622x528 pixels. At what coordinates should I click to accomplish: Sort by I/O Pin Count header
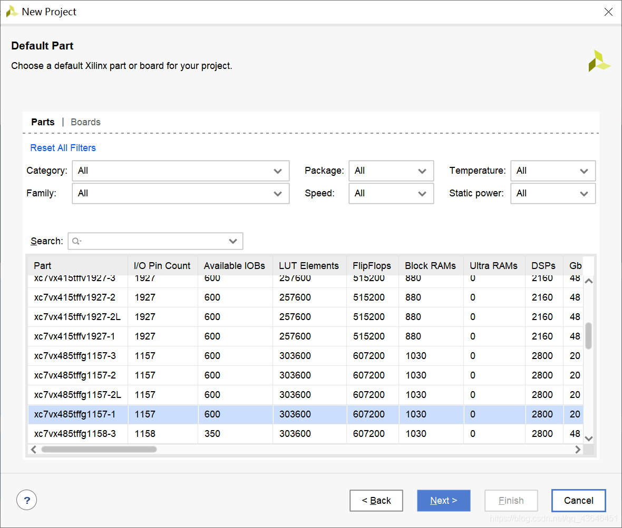tap(163, 266)
